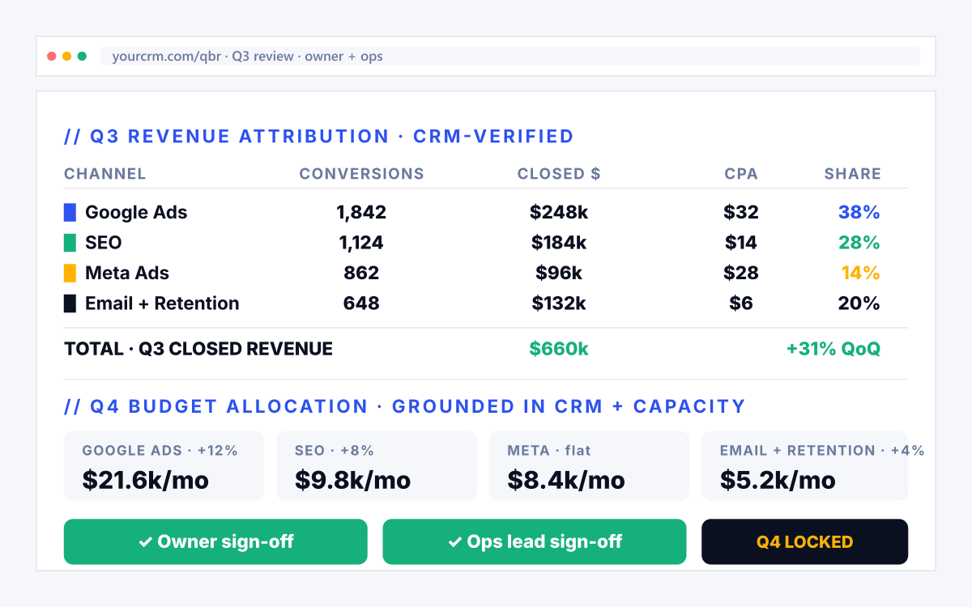972x607 pixels.
Task: Sort by the SHARE column header
Action: tap(852, 174)
